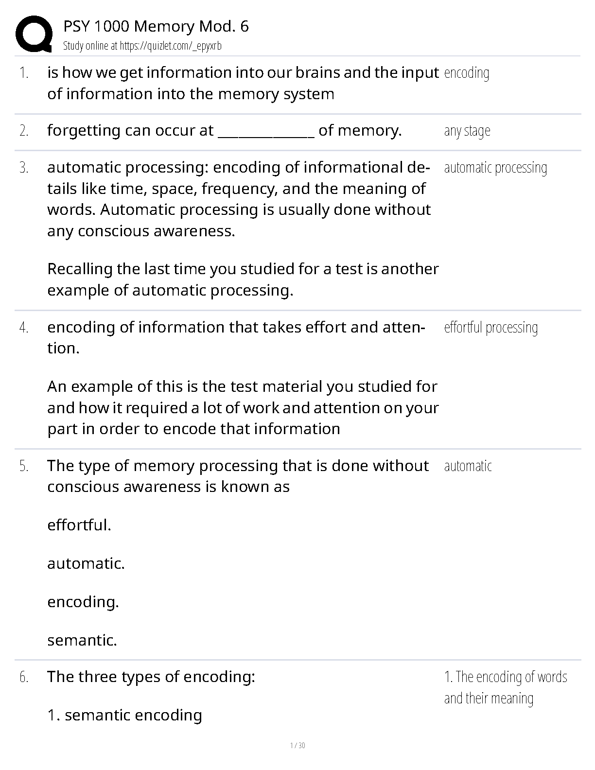Click page indicator 1 / 30
Viewport: 595px width, 770px height.
coord(297,746)
